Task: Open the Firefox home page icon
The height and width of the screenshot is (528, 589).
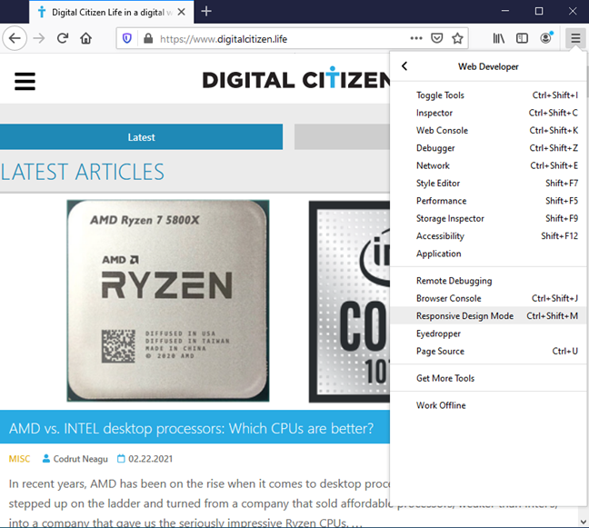Action: pos(86,38)
